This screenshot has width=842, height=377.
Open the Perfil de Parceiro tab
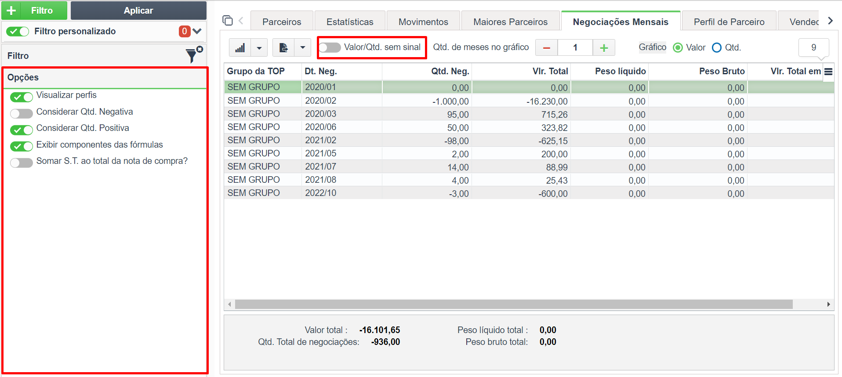[x=729, y=22]
